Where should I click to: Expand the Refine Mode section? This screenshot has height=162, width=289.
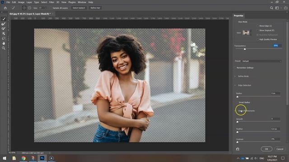pyautogui.click(x=235, y=76)
